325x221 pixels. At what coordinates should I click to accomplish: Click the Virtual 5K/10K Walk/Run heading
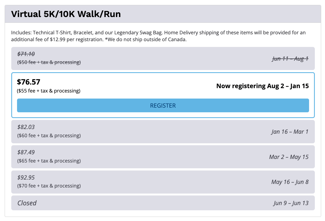coord(66,14)
